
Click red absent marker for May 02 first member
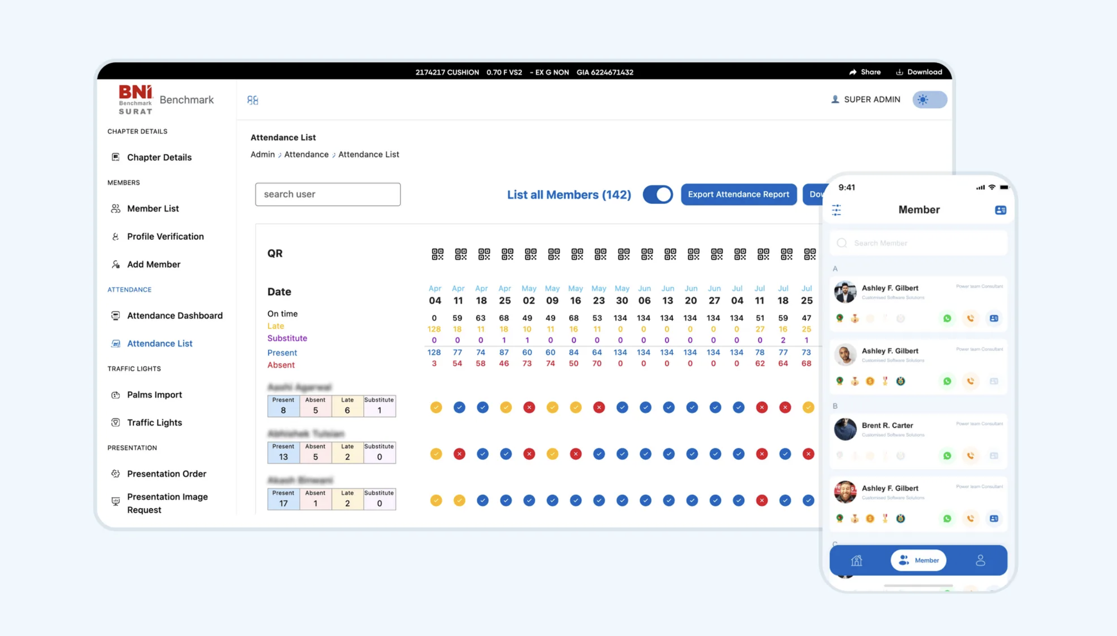point(529,408)
